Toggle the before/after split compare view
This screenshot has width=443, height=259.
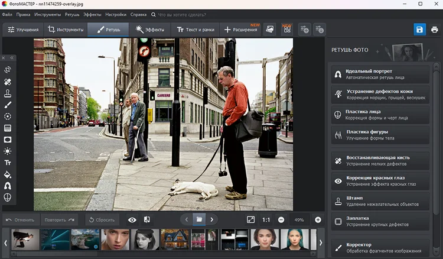pyautogui.click(x=147, y=220)
